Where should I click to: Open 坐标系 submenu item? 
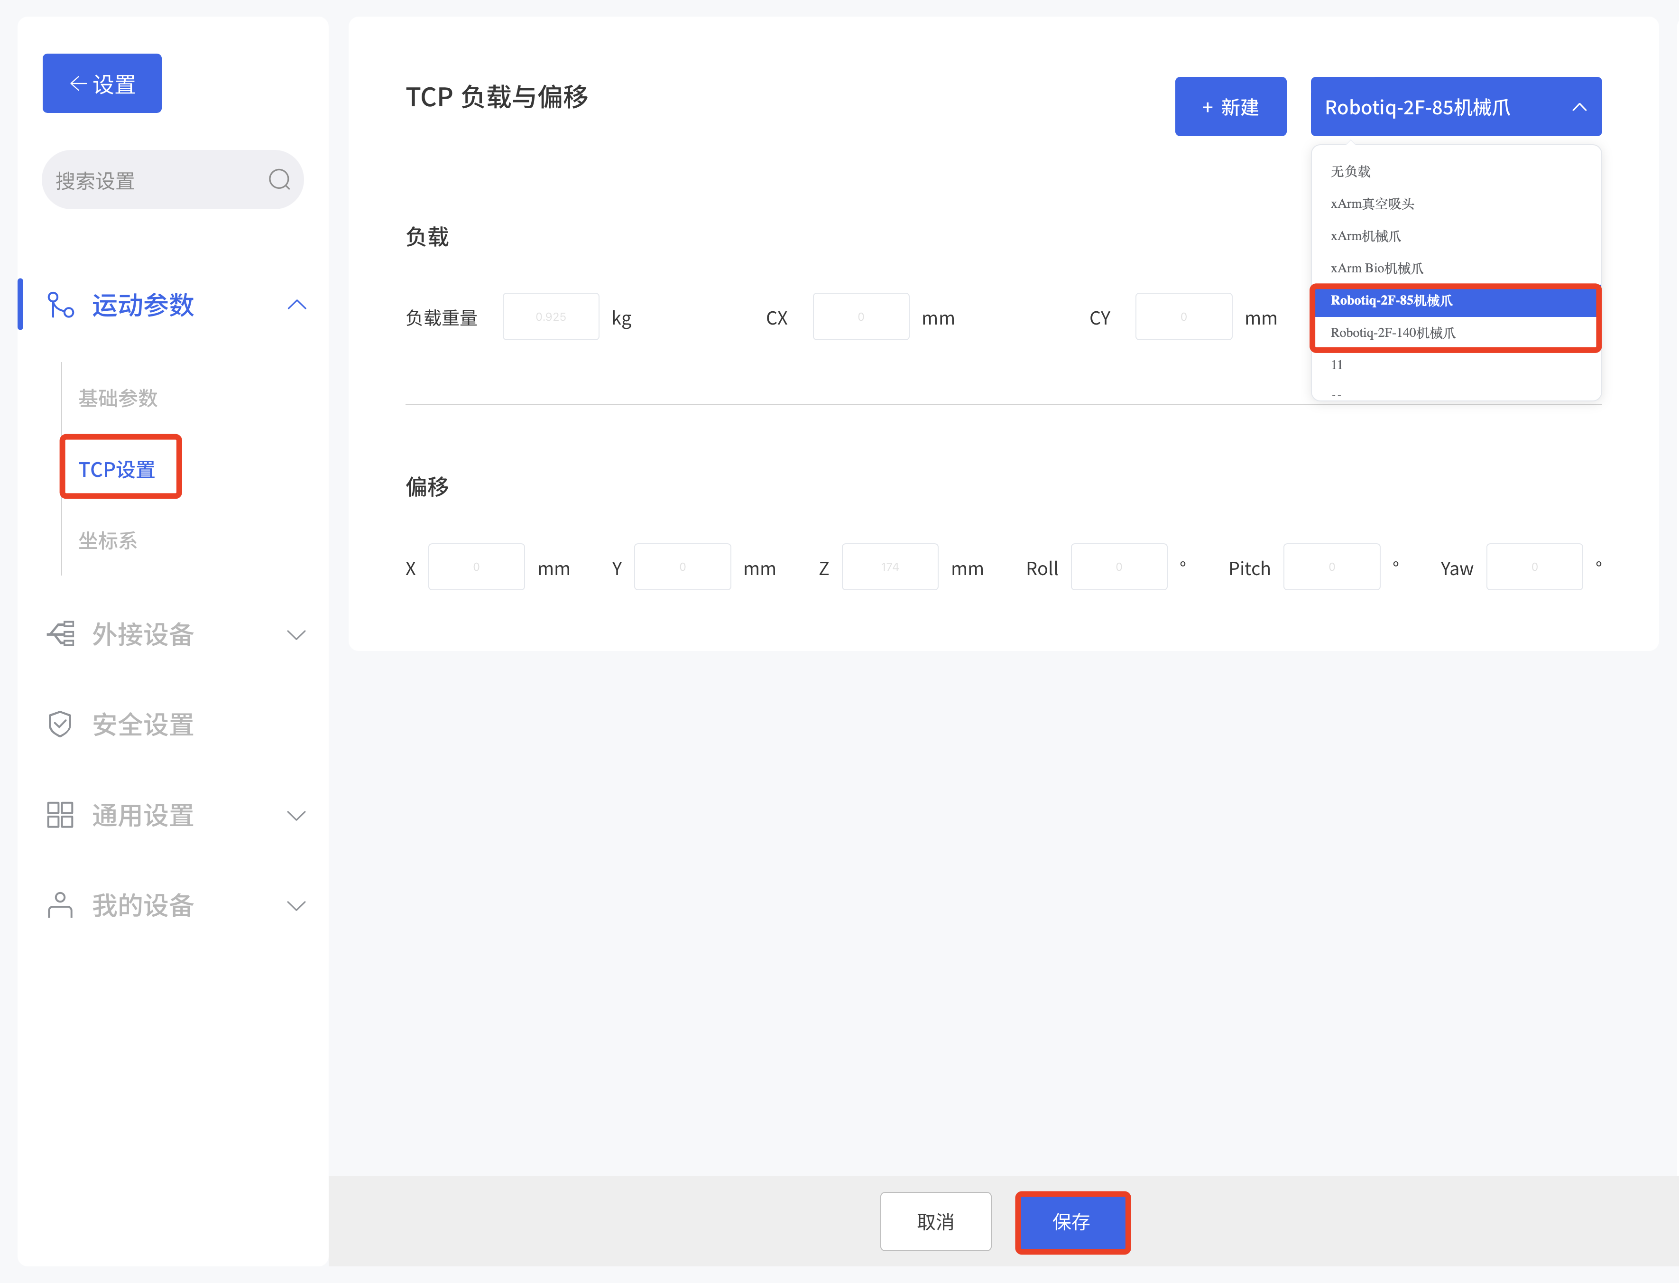[x=108, y=541]
